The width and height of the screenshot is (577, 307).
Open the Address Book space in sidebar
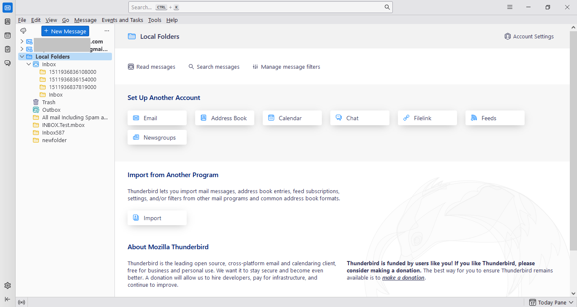[8, 22]
